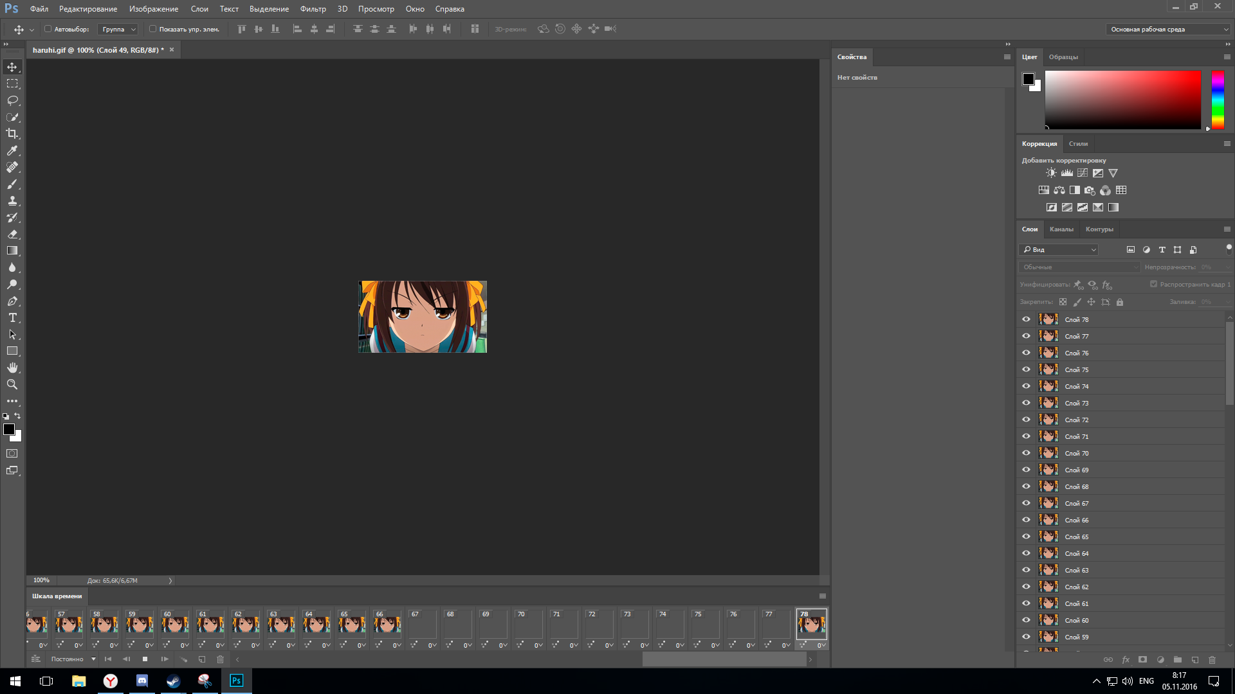Add a Levels adjustment
Screen dimensions: 1235x694
click(1067, 173)
